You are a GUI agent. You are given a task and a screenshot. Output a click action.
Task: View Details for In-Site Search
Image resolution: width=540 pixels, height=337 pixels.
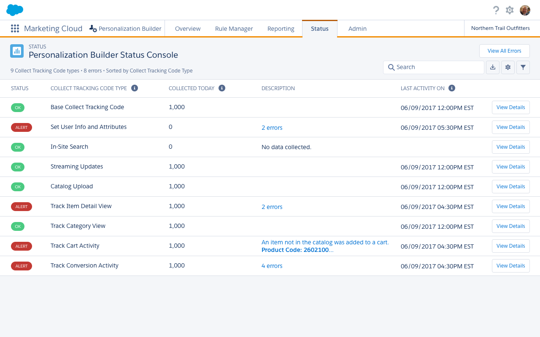point(511,147)
